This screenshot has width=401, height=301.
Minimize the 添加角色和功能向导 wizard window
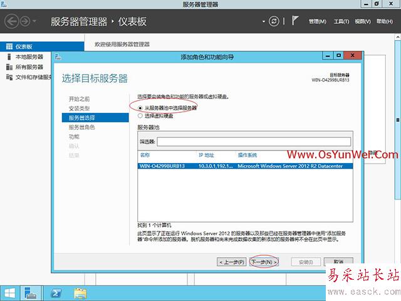[x=328, y=55]
